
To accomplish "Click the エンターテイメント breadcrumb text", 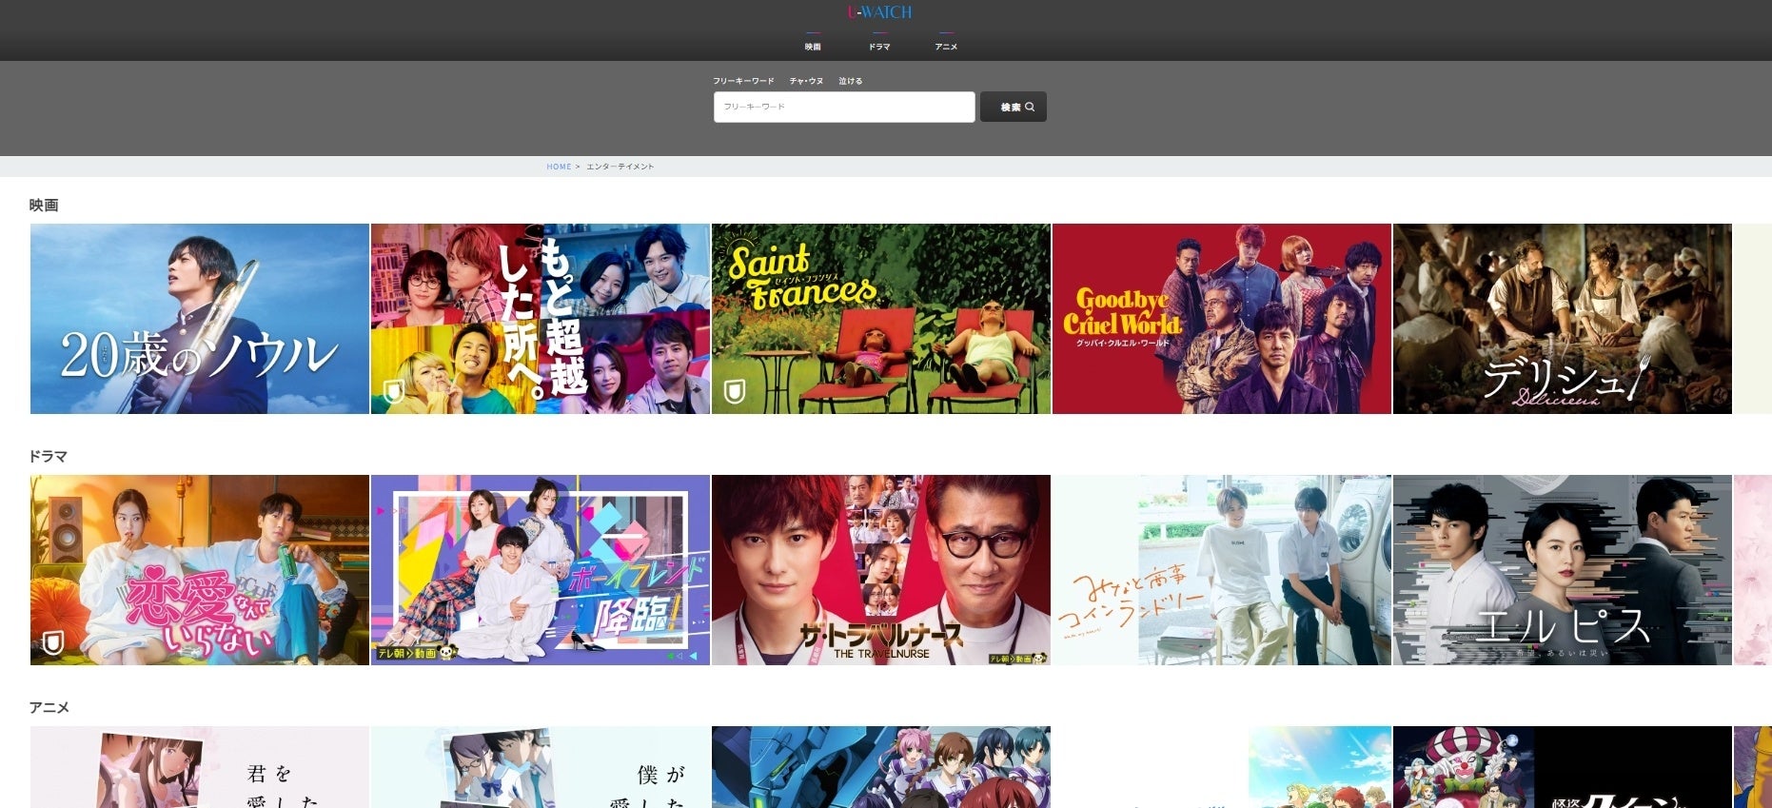I will 620,167.
